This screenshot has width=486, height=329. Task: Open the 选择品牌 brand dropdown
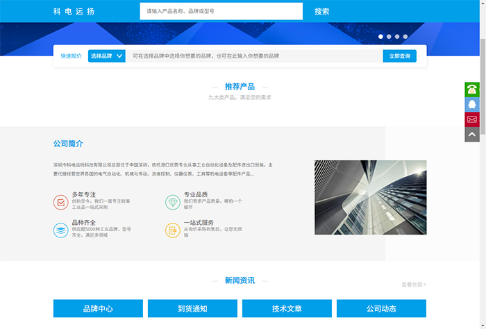(x=106, y=56)
